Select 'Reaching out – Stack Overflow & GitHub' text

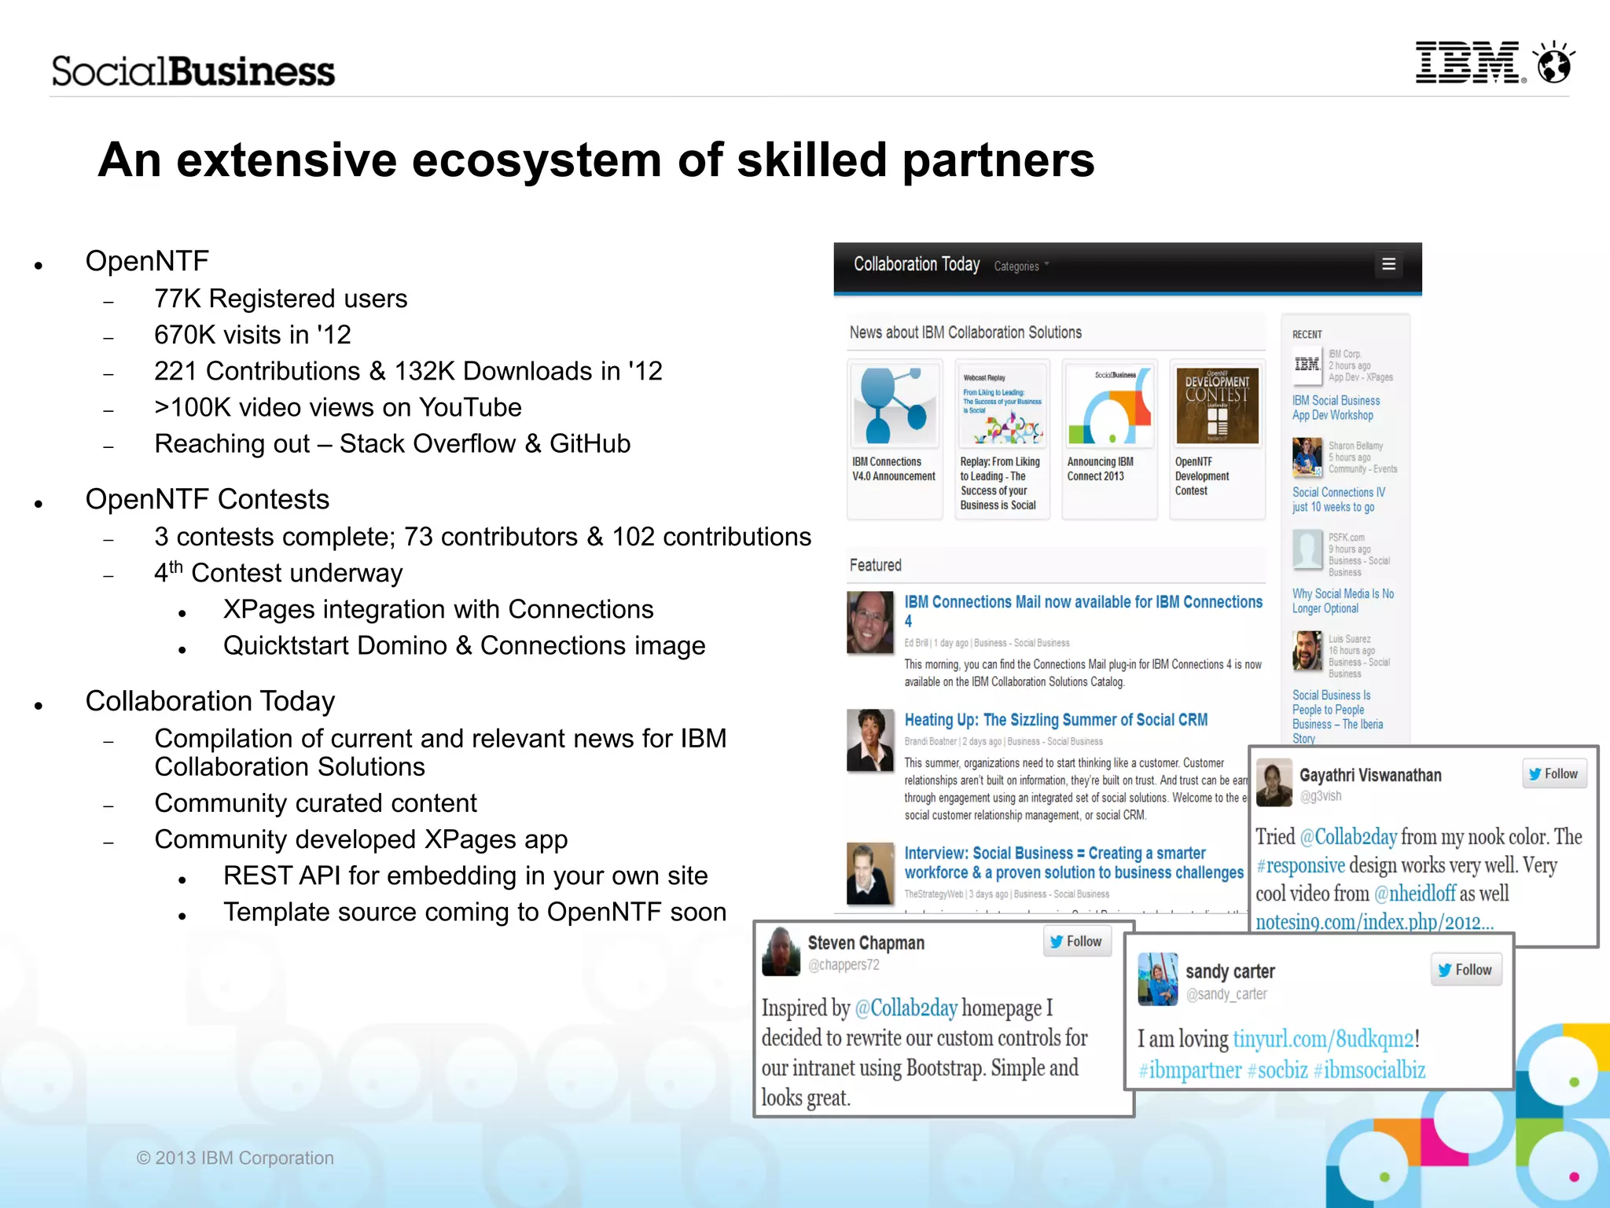392,443
